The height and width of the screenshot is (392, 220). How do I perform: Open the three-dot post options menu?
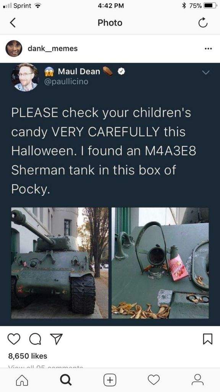coord(208,49)
